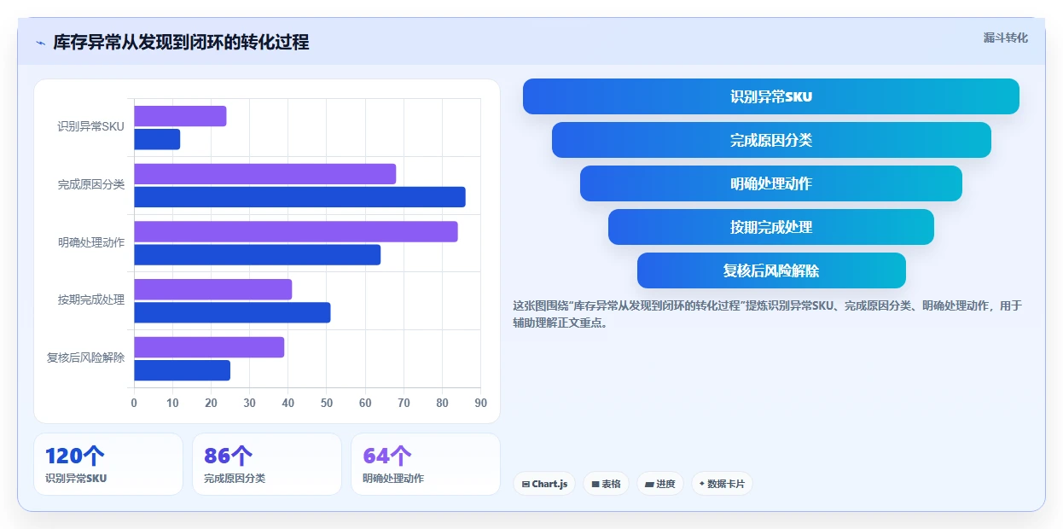The width and height of the screenshot is (1063, 529).
Task: Click the purple bar for 按期完成处理
Action: pyautogui.click(x=213, y=289)
